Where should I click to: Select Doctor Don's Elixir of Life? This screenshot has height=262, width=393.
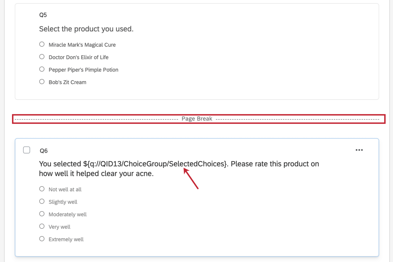[x=42, y=56]
